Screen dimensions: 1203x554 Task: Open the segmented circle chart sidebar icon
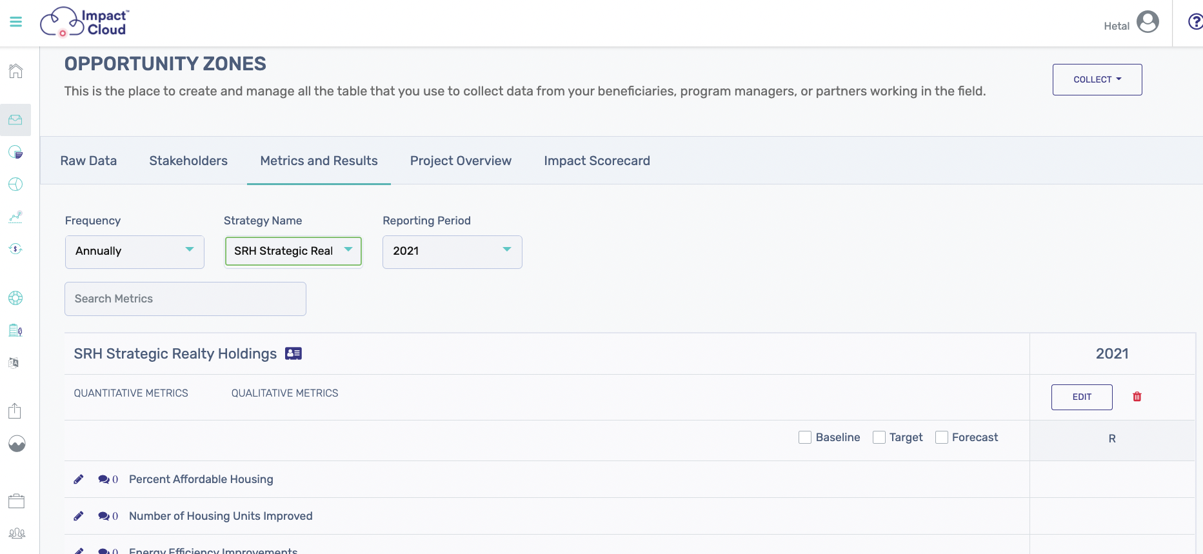pyautogui.click(x=15, y=184)
